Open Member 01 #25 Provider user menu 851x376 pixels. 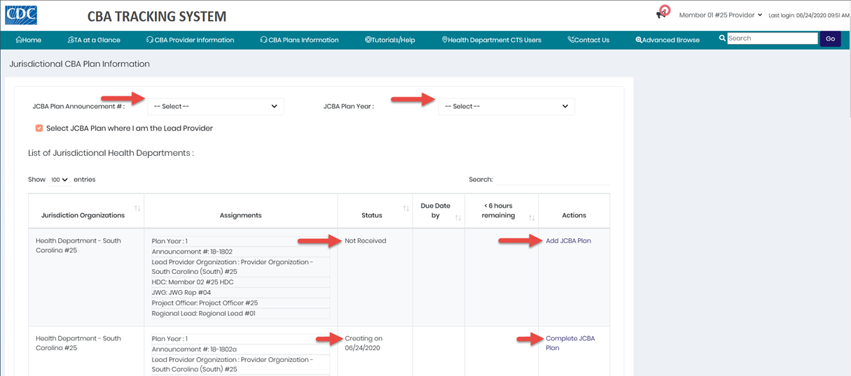point(720,15)
